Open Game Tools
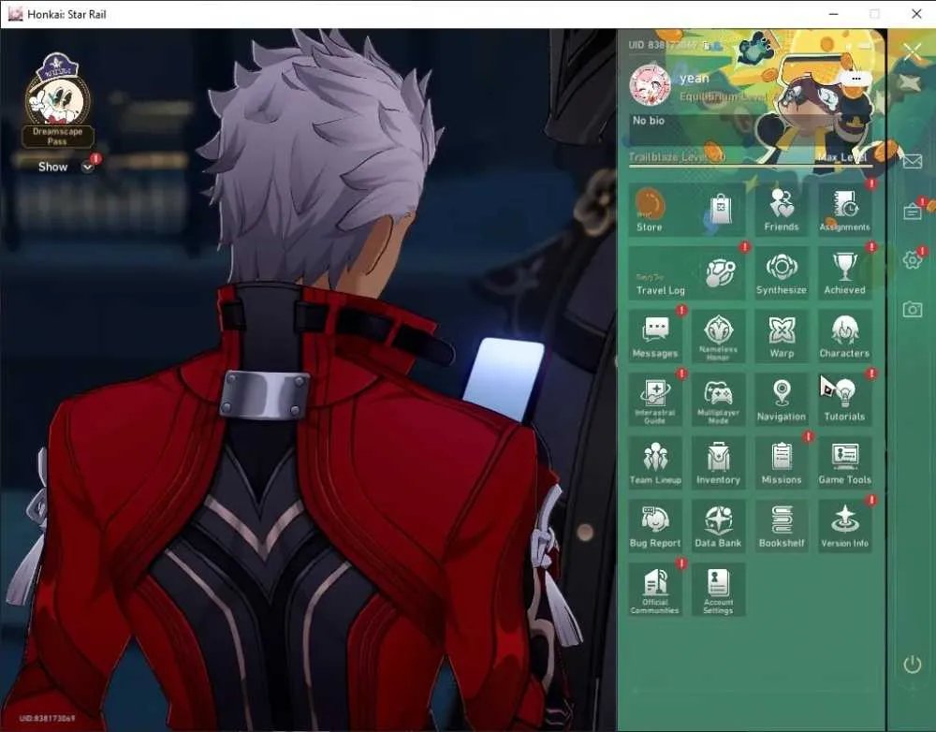936x732 pixels. click(844, 462)
